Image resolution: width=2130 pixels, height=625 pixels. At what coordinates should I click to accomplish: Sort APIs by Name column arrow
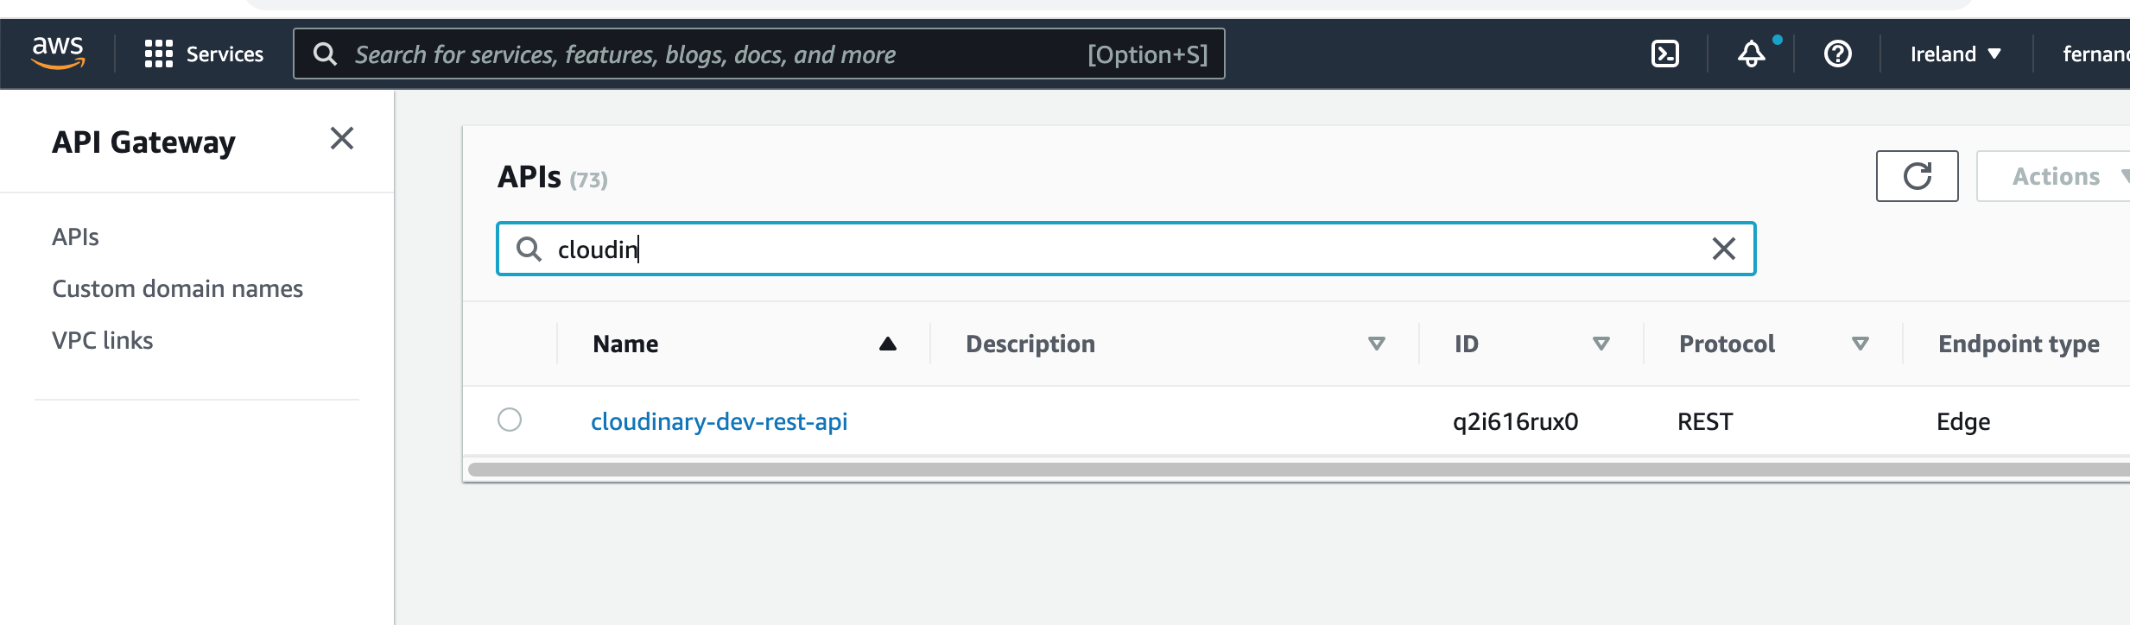(x=887, y=344)
